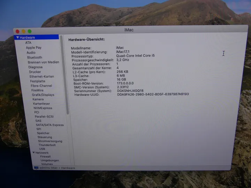Click 'Hardware' in the path bar
This screenshot has width=251, height=188.
68,168
